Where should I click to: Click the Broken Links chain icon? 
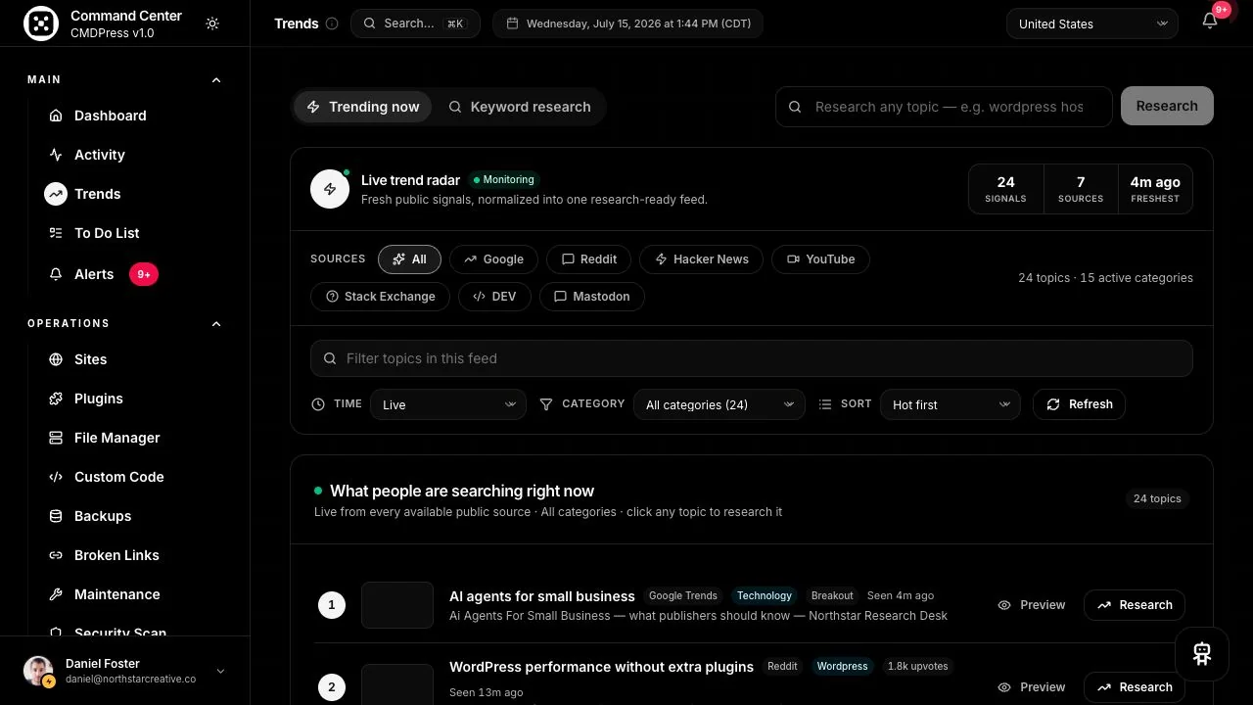[x=56, y=555]
